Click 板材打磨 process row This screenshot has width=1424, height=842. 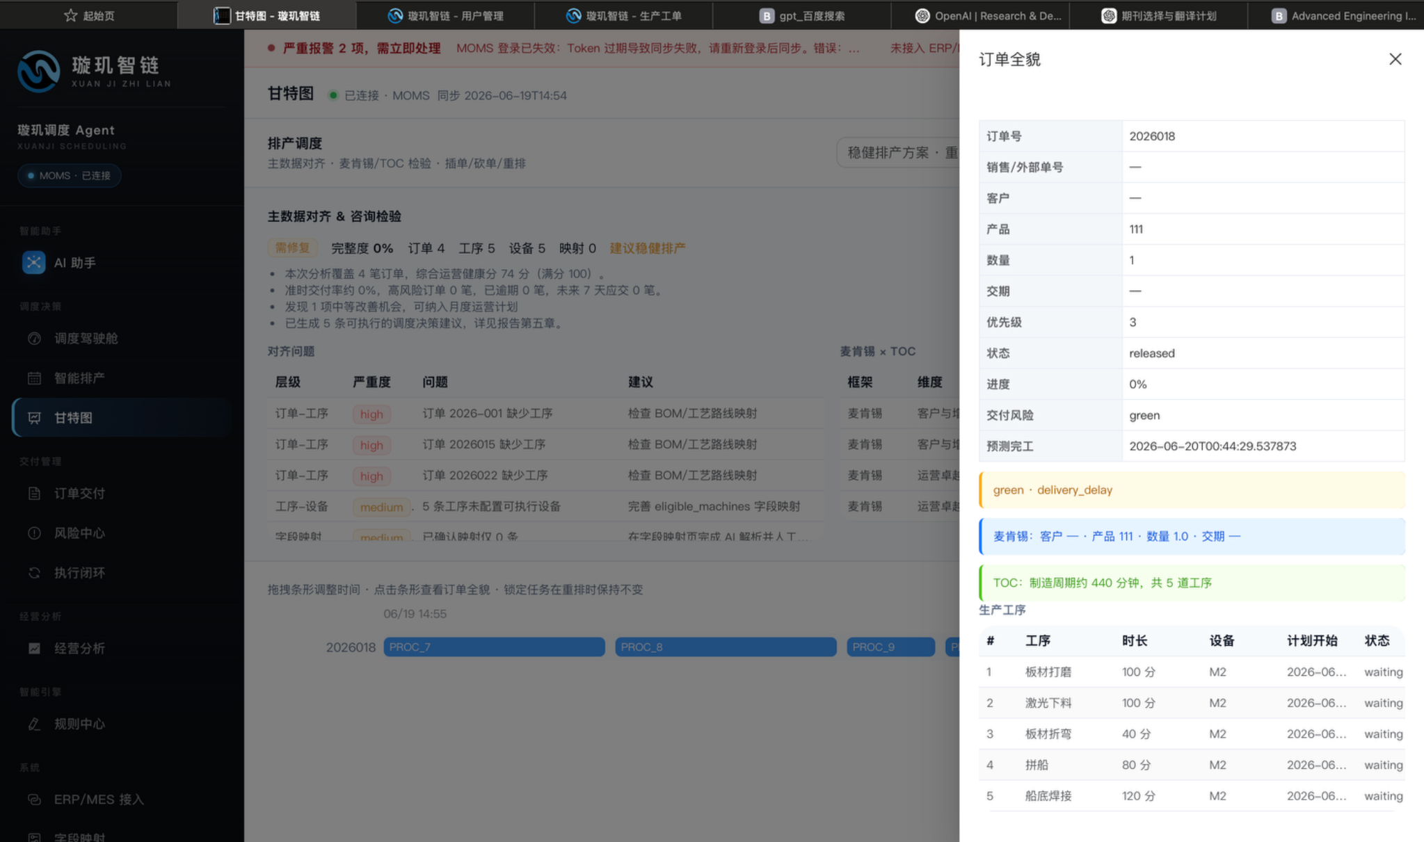pos(1192,672)
